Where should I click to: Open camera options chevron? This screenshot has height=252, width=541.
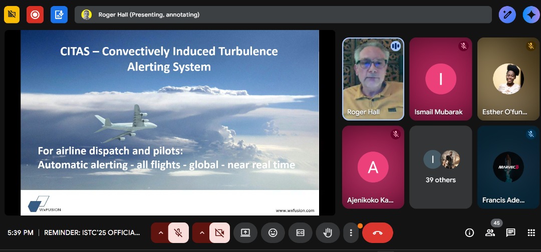(202, 232)
